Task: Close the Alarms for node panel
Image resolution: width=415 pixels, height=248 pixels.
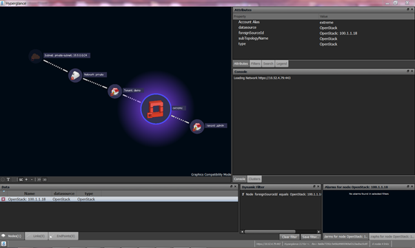Action: click(x=412, y=187)
